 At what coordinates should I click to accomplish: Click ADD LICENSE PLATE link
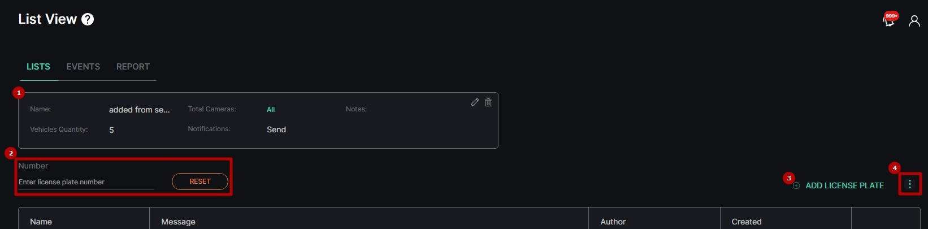point(844,185)
